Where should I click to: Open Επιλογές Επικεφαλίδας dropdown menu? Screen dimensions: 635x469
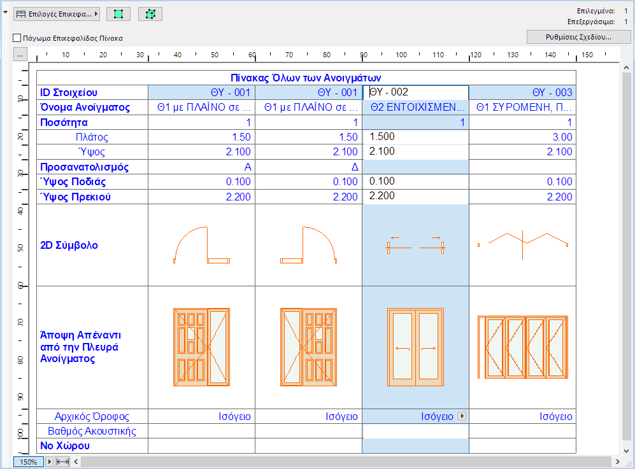57,14
